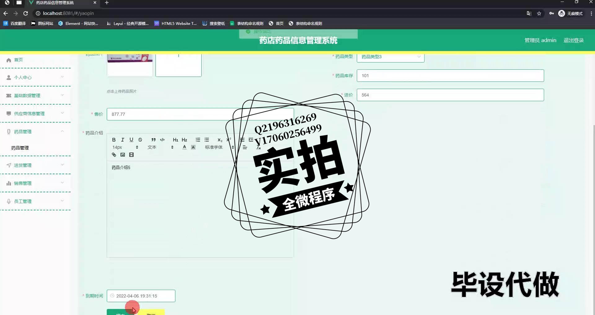
Task: Apply Heading 2 style
Action: 184,140
